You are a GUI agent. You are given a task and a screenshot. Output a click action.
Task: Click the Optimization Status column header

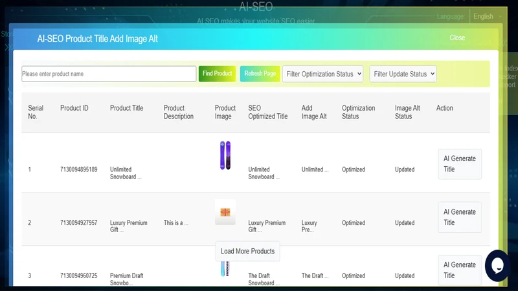tap(359, 112)
